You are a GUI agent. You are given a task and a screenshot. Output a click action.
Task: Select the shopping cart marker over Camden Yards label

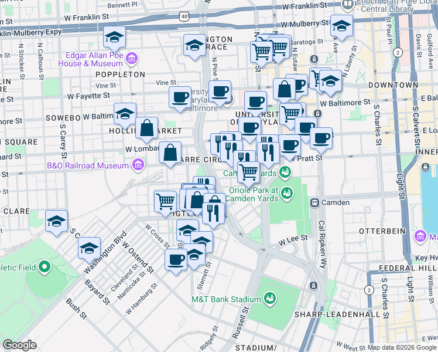point(249,174)
